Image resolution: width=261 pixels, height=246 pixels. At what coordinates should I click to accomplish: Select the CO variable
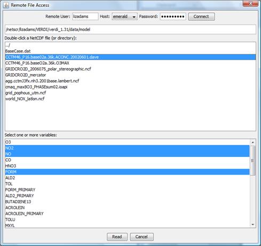click(x=127, y=160)
